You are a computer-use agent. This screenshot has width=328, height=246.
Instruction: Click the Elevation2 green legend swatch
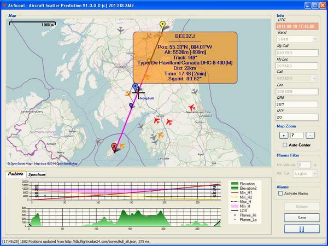click(235, 188)
